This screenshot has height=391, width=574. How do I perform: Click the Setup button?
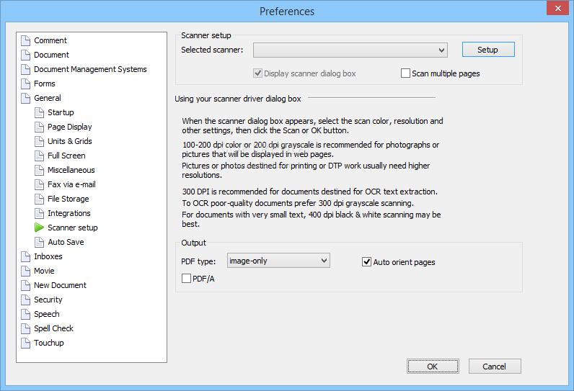point(488,50)
